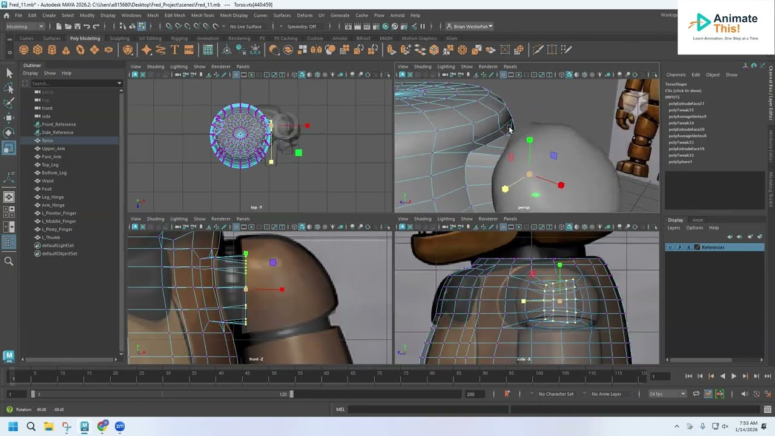Open the Modeling menu set dropdown
This screenshot has height=436, width=775.
pyautogui.click(x=24, y=26)
